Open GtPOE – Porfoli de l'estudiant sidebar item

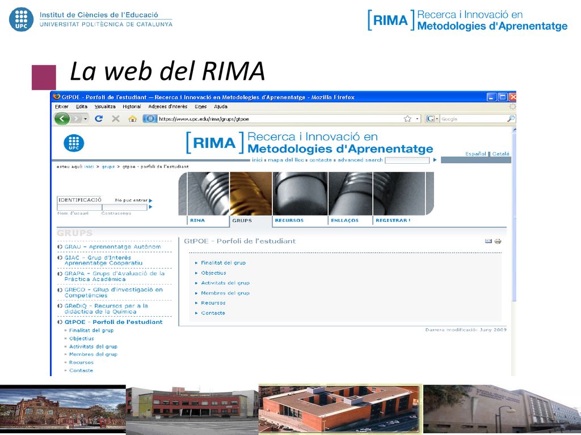pyautogui.click(x=113, y=322)
